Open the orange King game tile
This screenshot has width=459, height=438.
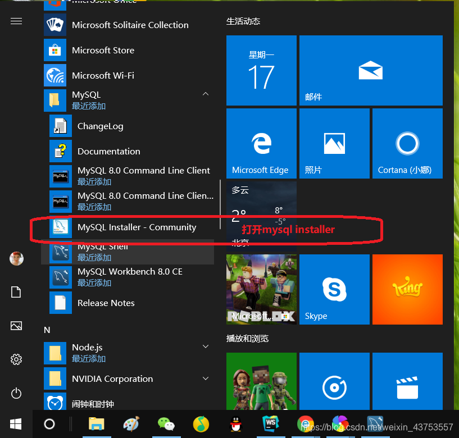point(407,289)
